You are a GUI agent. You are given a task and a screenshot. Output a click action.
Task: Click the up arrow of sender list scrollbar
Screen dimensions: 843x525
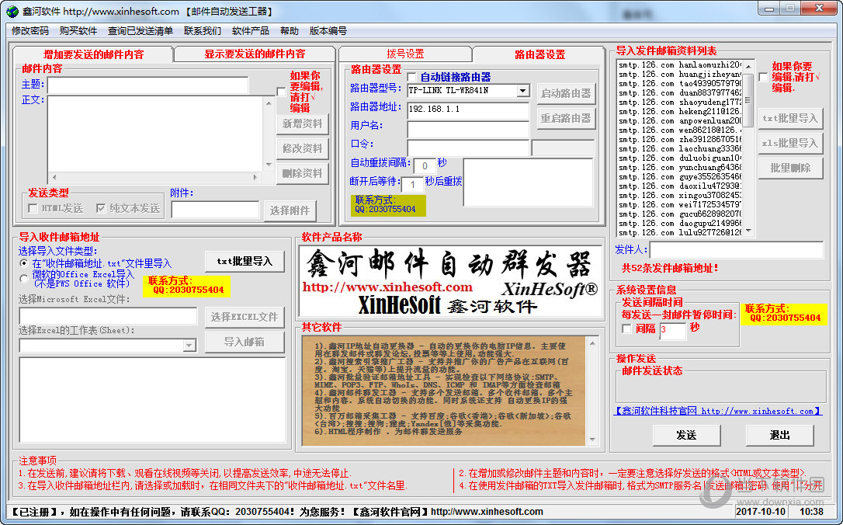748,65
